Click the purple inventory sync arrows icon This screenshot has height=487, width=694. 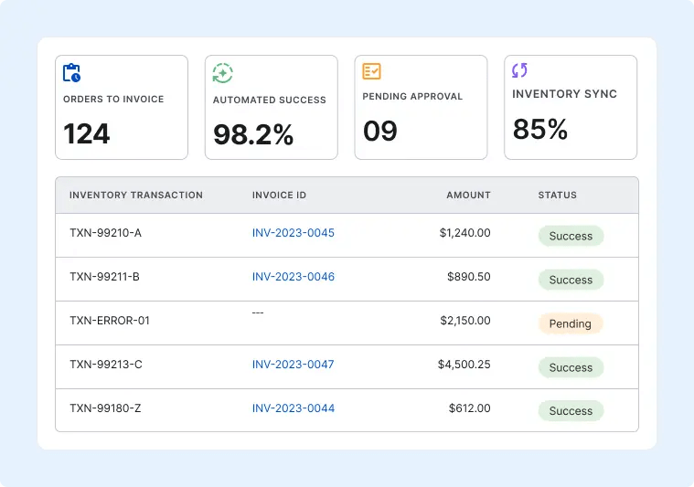[x=519, y=69]
